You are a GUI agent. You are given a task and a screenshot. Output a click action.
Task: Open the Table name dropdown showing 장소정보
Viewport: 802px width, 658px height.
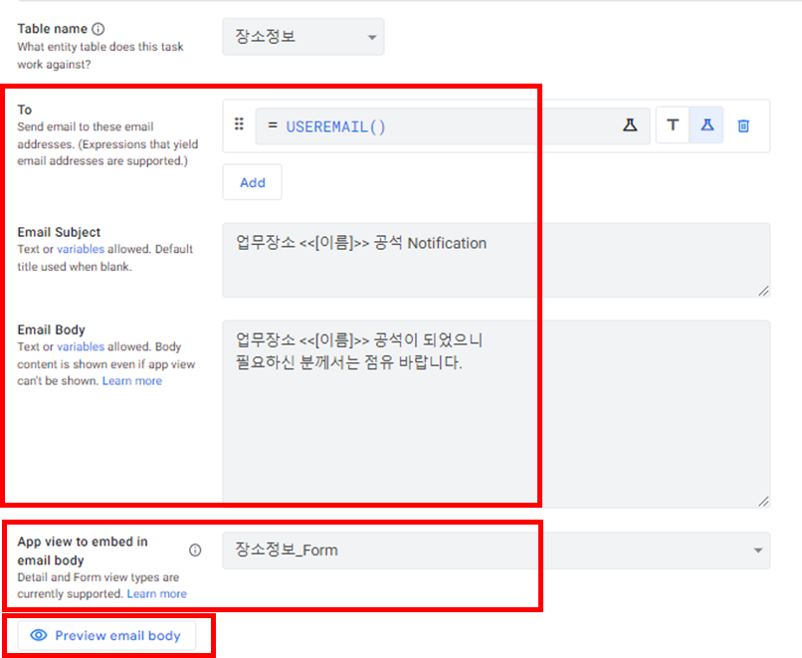[x=303, y=36]
